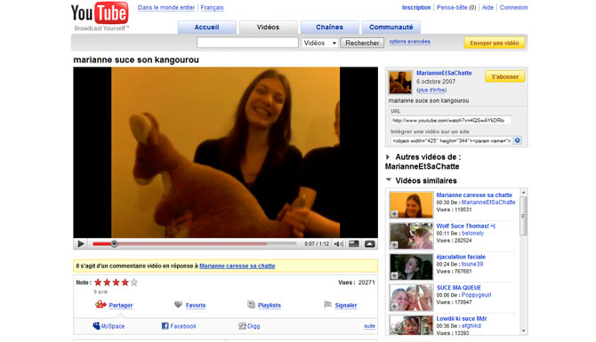
Task: Flag the video with Signaler icon
Action: [x=327, y=305]
